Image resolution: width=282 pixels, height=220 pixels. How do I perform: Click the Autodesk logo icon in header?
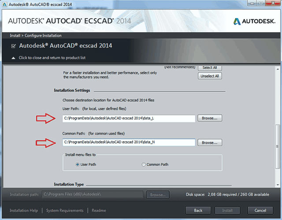coord(237,22)
